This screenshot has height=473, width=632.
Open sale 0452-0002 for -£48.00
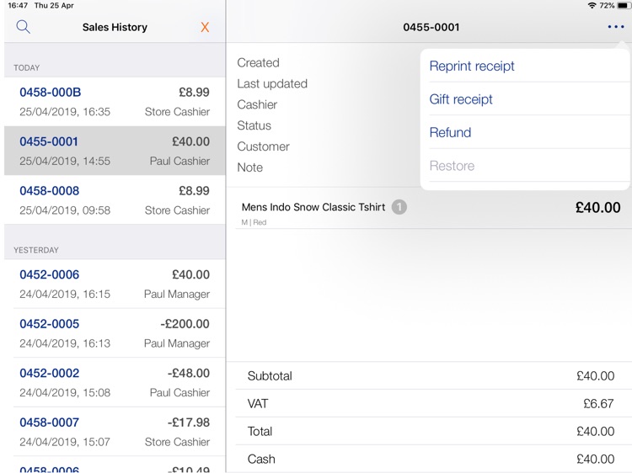point(115,382)
